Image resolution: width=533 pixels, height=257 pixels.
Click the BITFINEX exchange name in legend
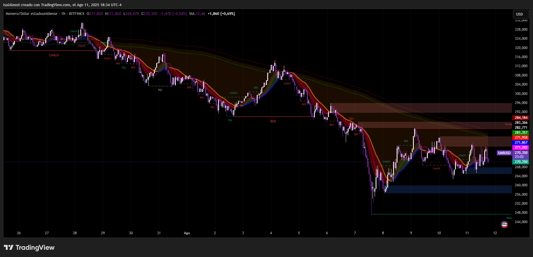pos(77,14)
